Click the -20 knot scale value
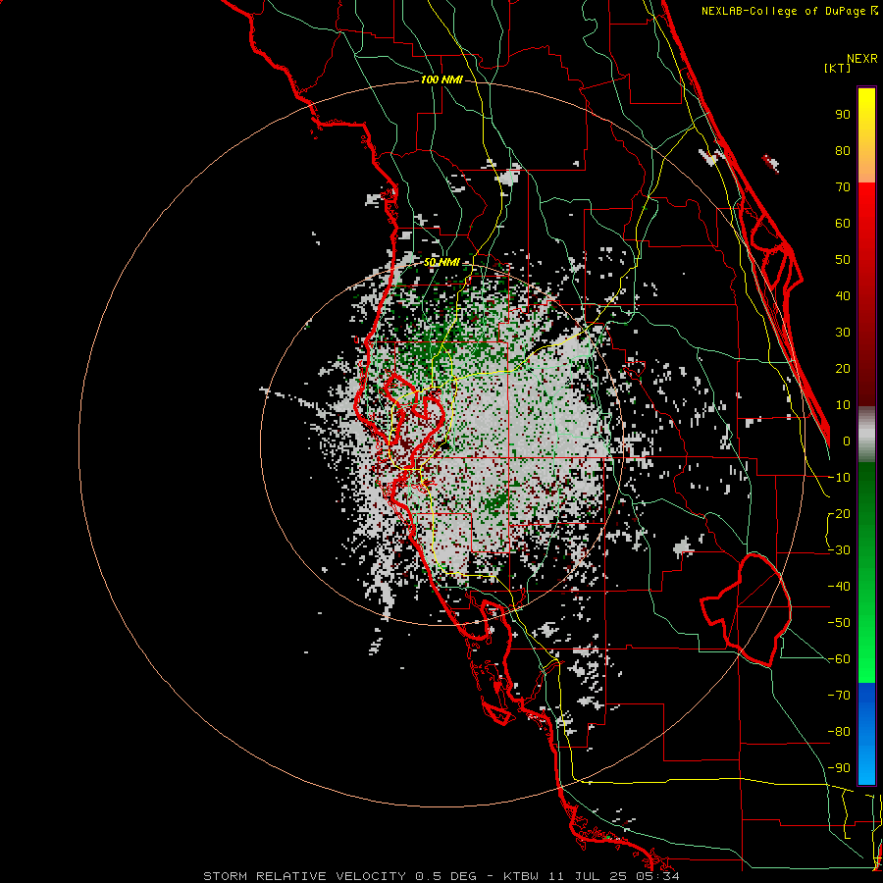This screenshot has height=883, width=883. (x=839, y=514)
